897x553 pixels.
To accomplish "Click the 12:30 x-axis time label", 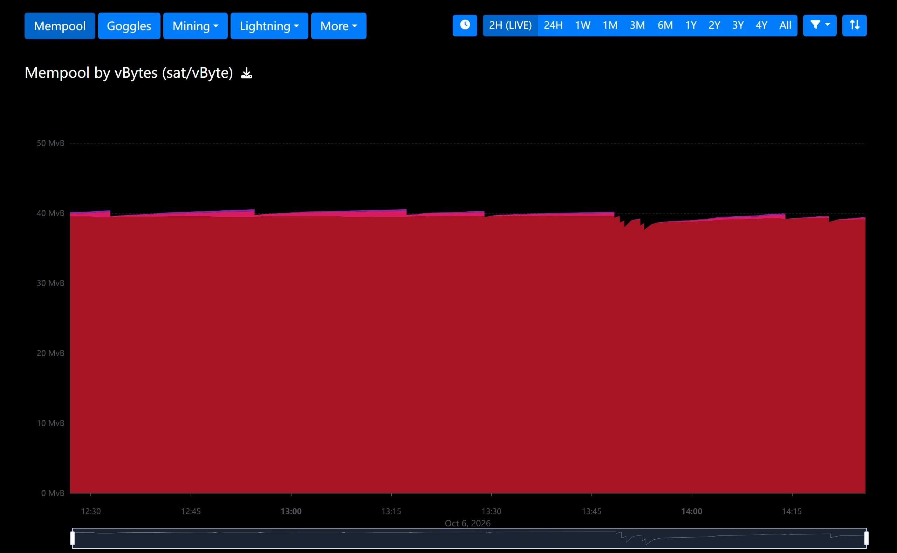I will 91,511.
